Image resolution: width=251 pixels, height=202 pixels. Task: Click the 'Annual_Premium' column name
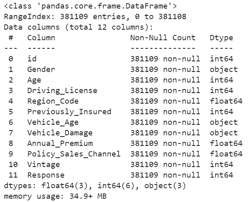(60, 143)
